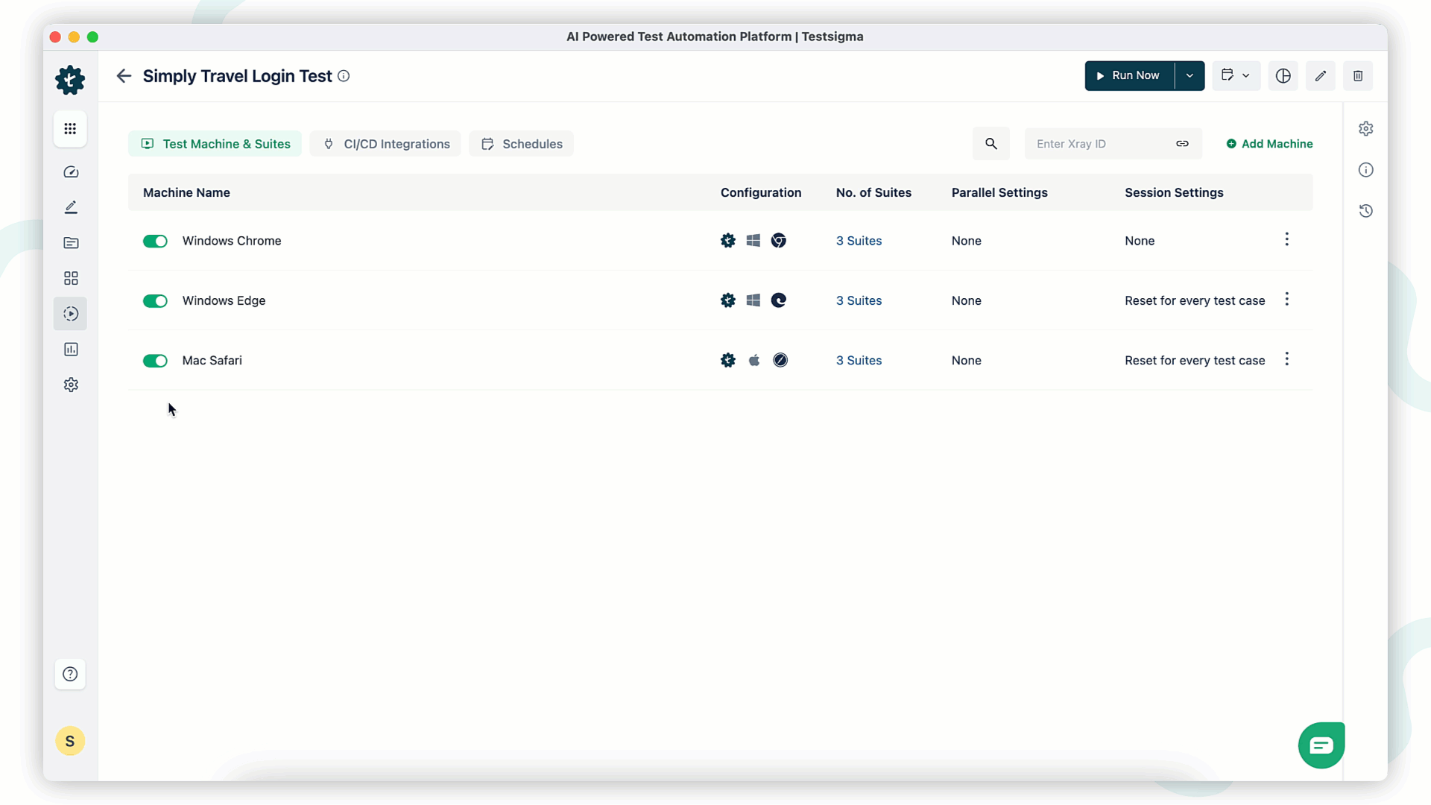Open the right panel info icon
The height and width of the screenshot is (805, 1431).
tap(1365, 170)
